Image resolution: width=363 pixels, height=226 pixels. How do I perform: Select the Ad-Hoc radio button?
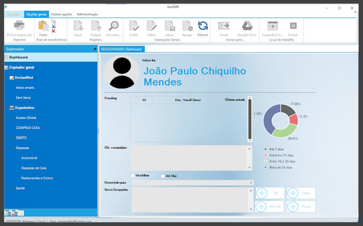[x=163, y=176]
